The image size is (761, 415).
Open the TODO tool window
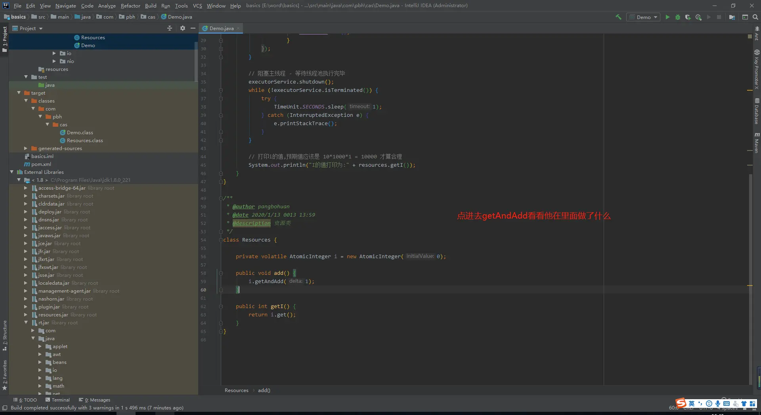point(25,400)
